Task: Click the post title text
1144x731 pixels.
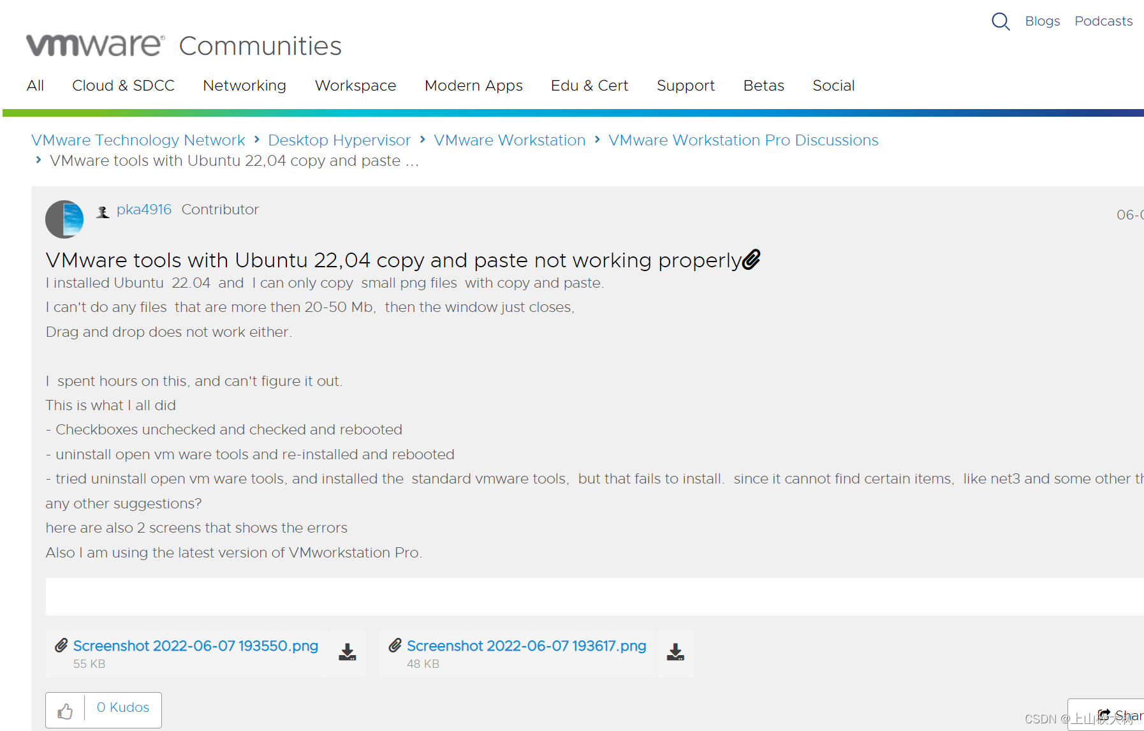Action: tap(394, 260)
